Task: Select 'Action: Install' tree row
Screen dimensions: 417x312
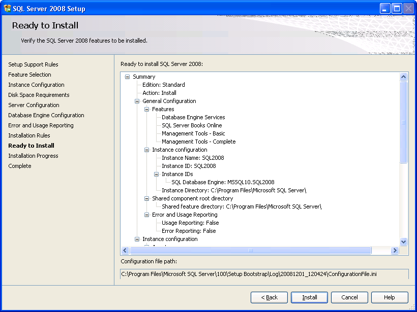Action: coord(159,93)
